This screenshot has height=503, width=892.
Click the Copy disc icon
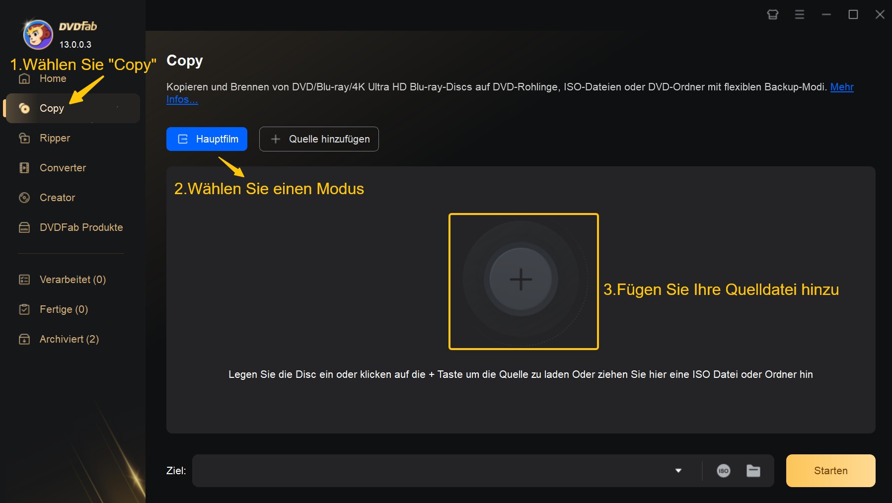click(24, 108)
